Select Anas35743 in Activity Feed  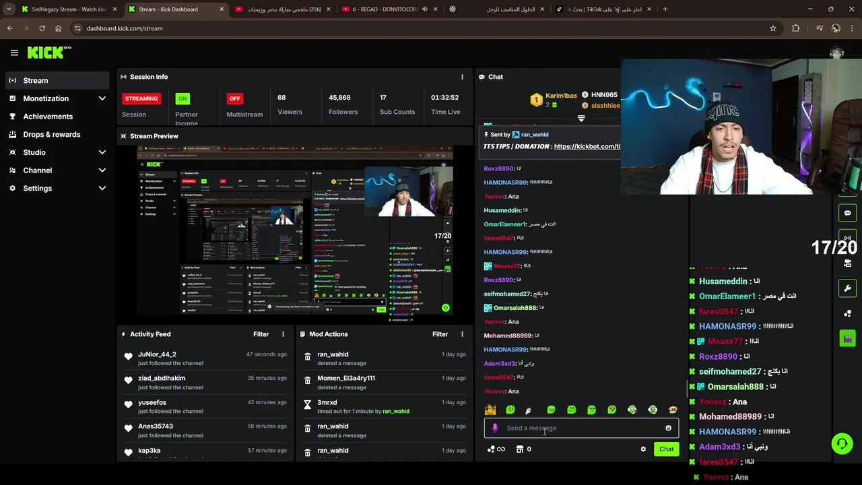click(156, 426)
